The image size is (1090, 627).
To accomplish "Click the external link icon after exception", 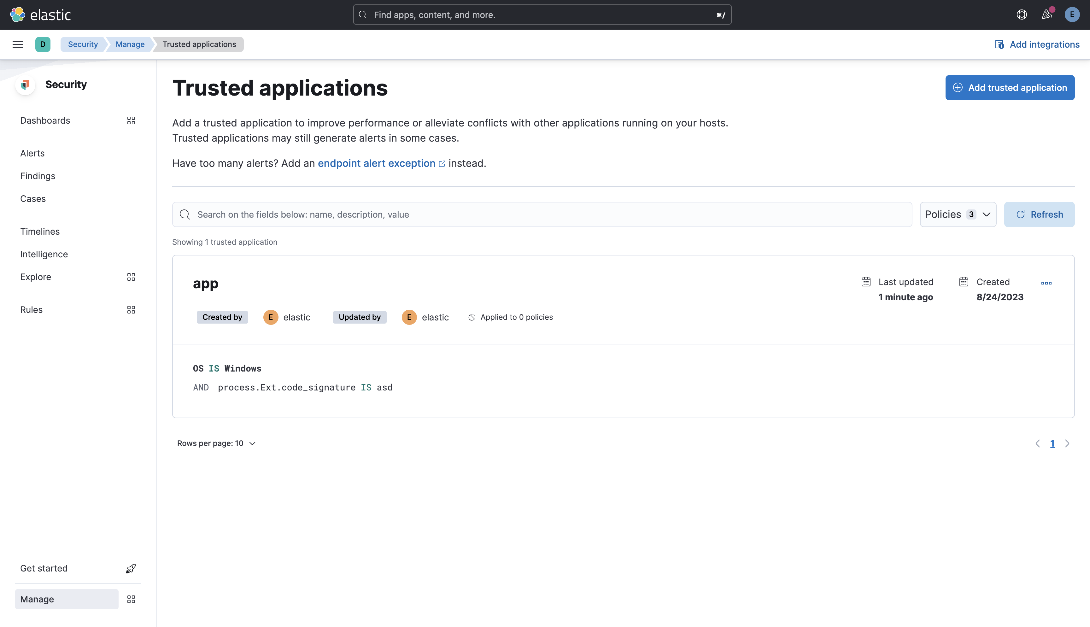I will [x=442, y=164].
